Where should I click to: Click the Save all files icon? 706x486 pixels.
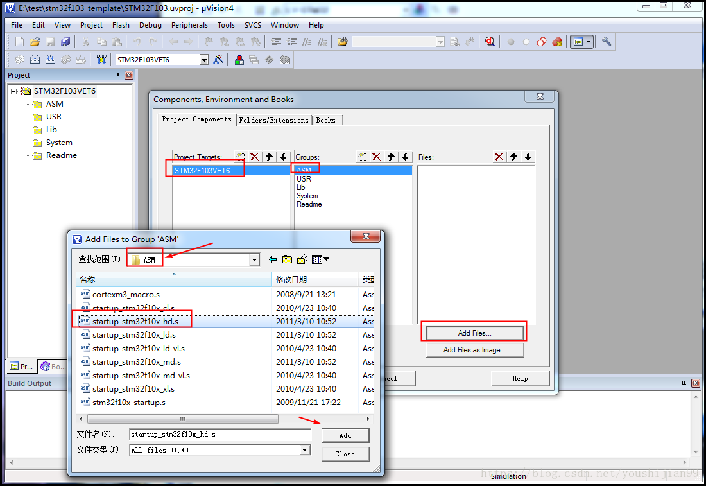click(65, 42)
